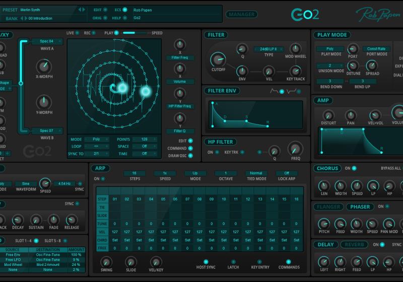Click the SPREAD knob
This screenshot has height=282, width=403.
pyautogui.click(x=372, y=66)
